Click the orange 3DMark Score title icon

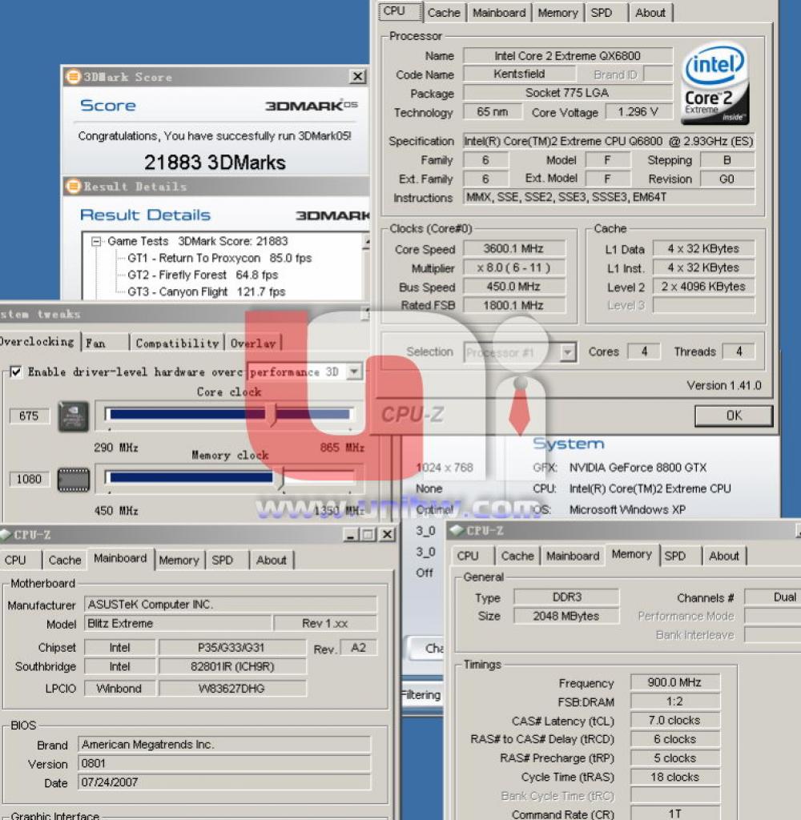73,77
